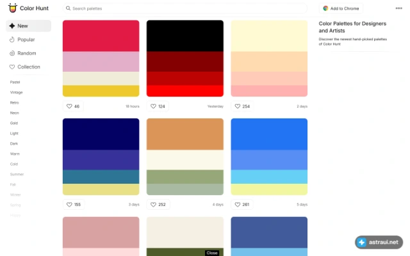Image resolution: width=410 pixels, height=256 pixels.
Task: Click the 'Yesterday' timestamp
Action: coord(215,106)
